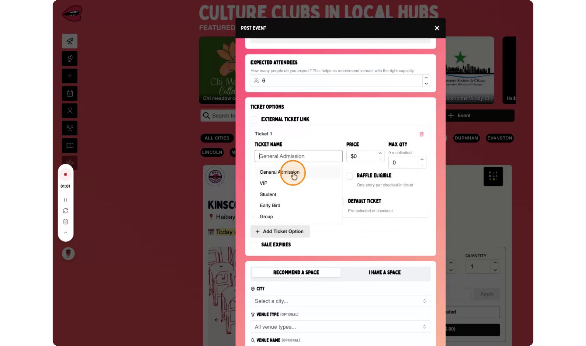
Task: Choose Student from the ticket name list
Action: click(x=299, y=194)
